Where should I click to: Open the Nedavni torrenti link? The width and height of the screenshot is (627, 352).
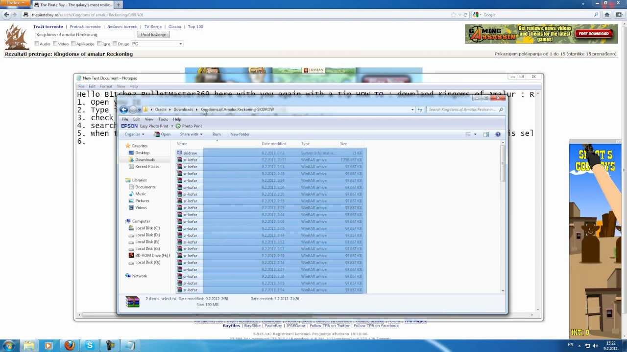(122, 27)
